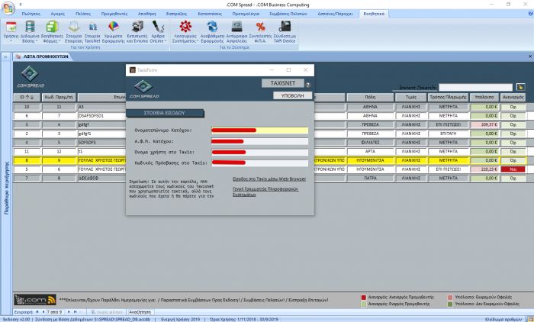The image size is (534, 322).
Task: Click the Όνομα χρήστη στο Taxis field
Action: (x=259, y=152)
